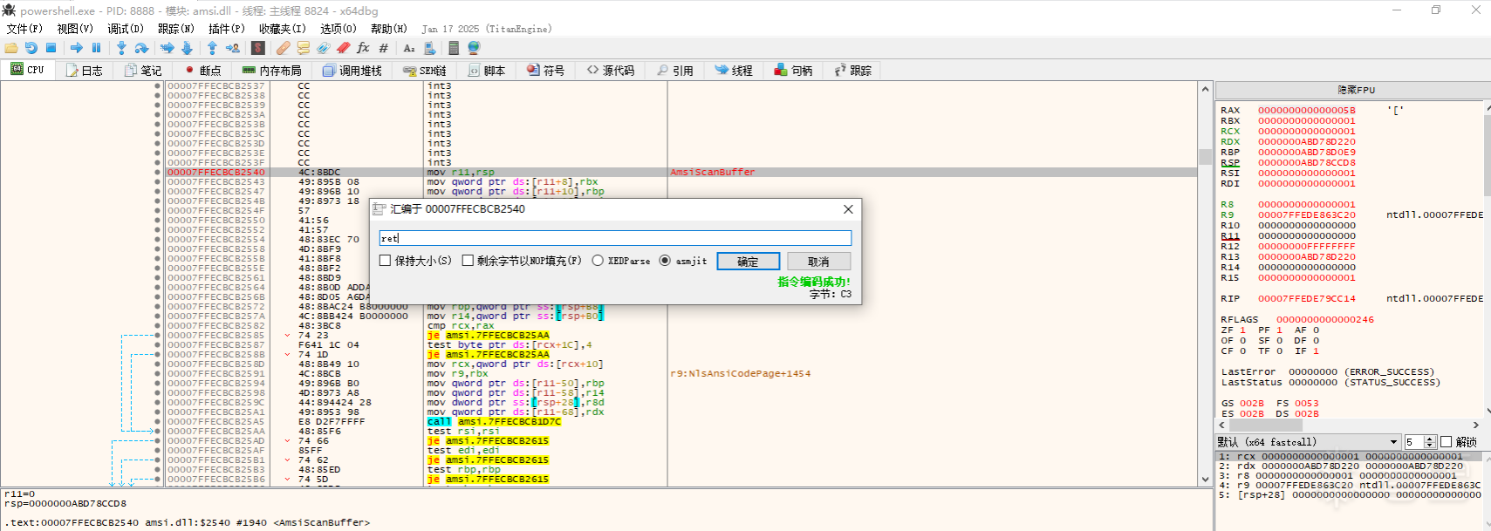Stop debugging with the blue square icon
The height and width of the screenshot is (531, 1491).
[x=51, y=48]
